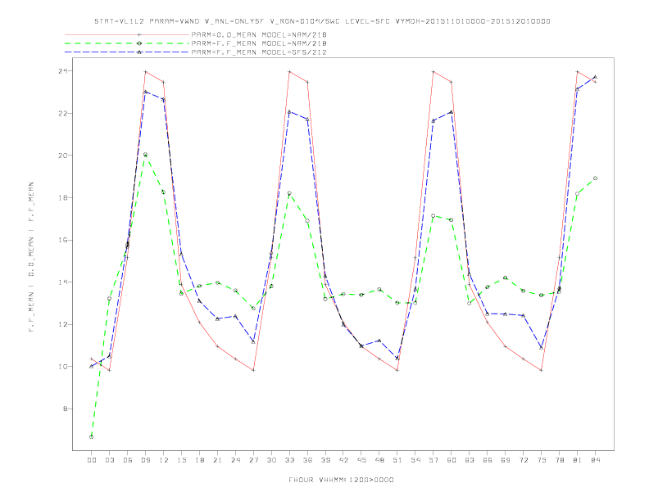Click y-axis tick label '12'
Viewport: 649px width, 501px height.
coord(63,324)
